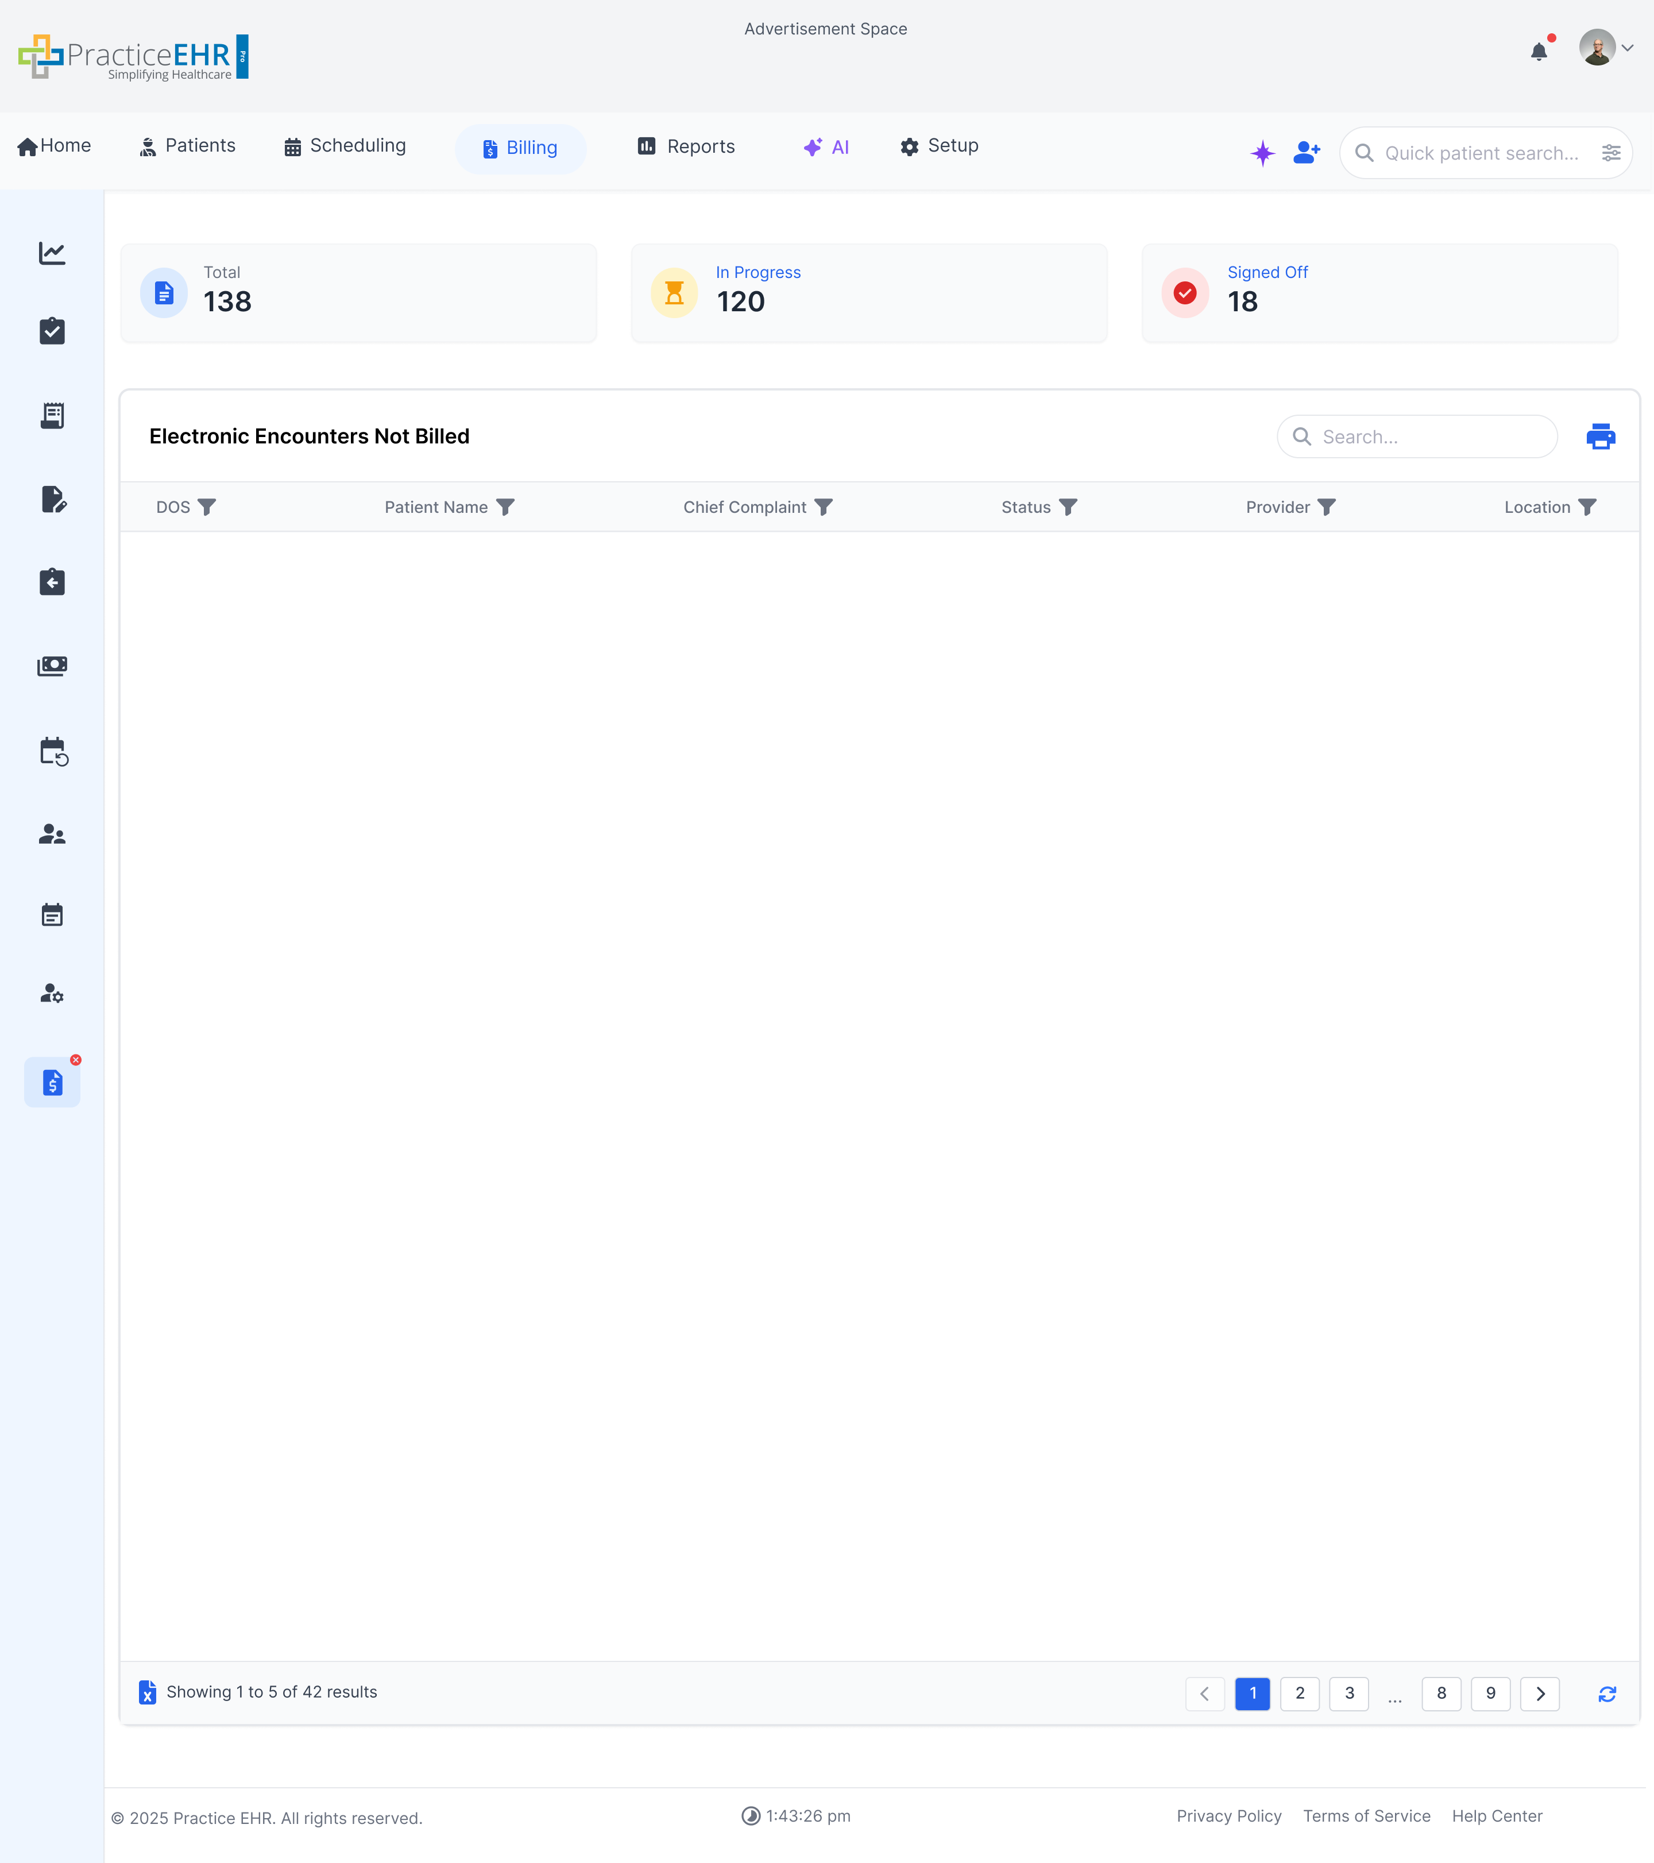
Task: Open the Status column filter
Action: 1068,508
